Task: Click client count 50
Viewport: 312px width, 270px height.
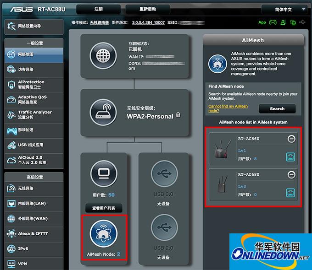Action: 111,195
